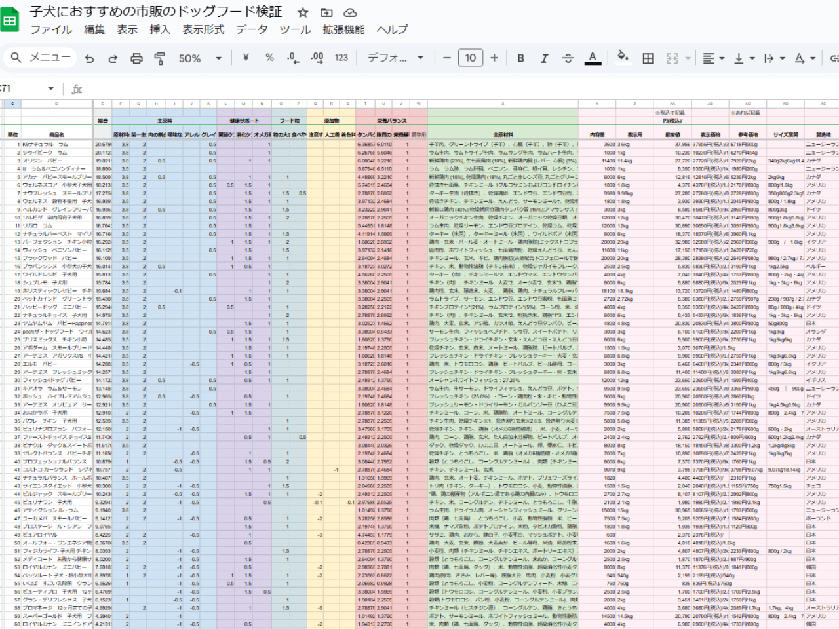Open the ツール menu
This screenshot has height=629, width=839.
pos(296,29)
